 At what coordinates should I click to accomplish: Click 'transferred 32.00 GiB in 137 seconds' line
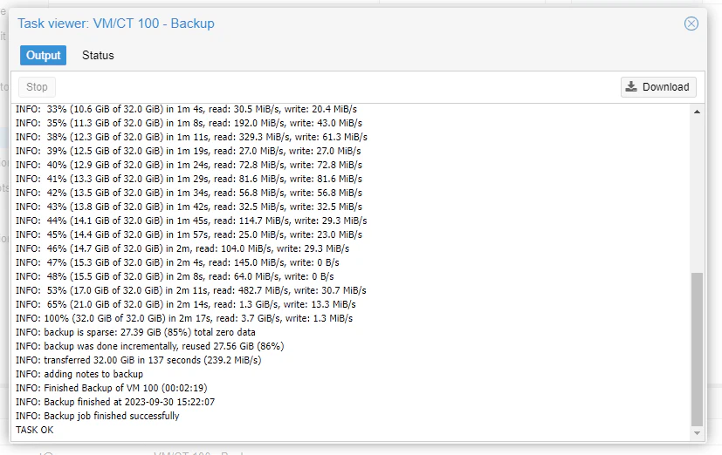(x=139, y=360)
